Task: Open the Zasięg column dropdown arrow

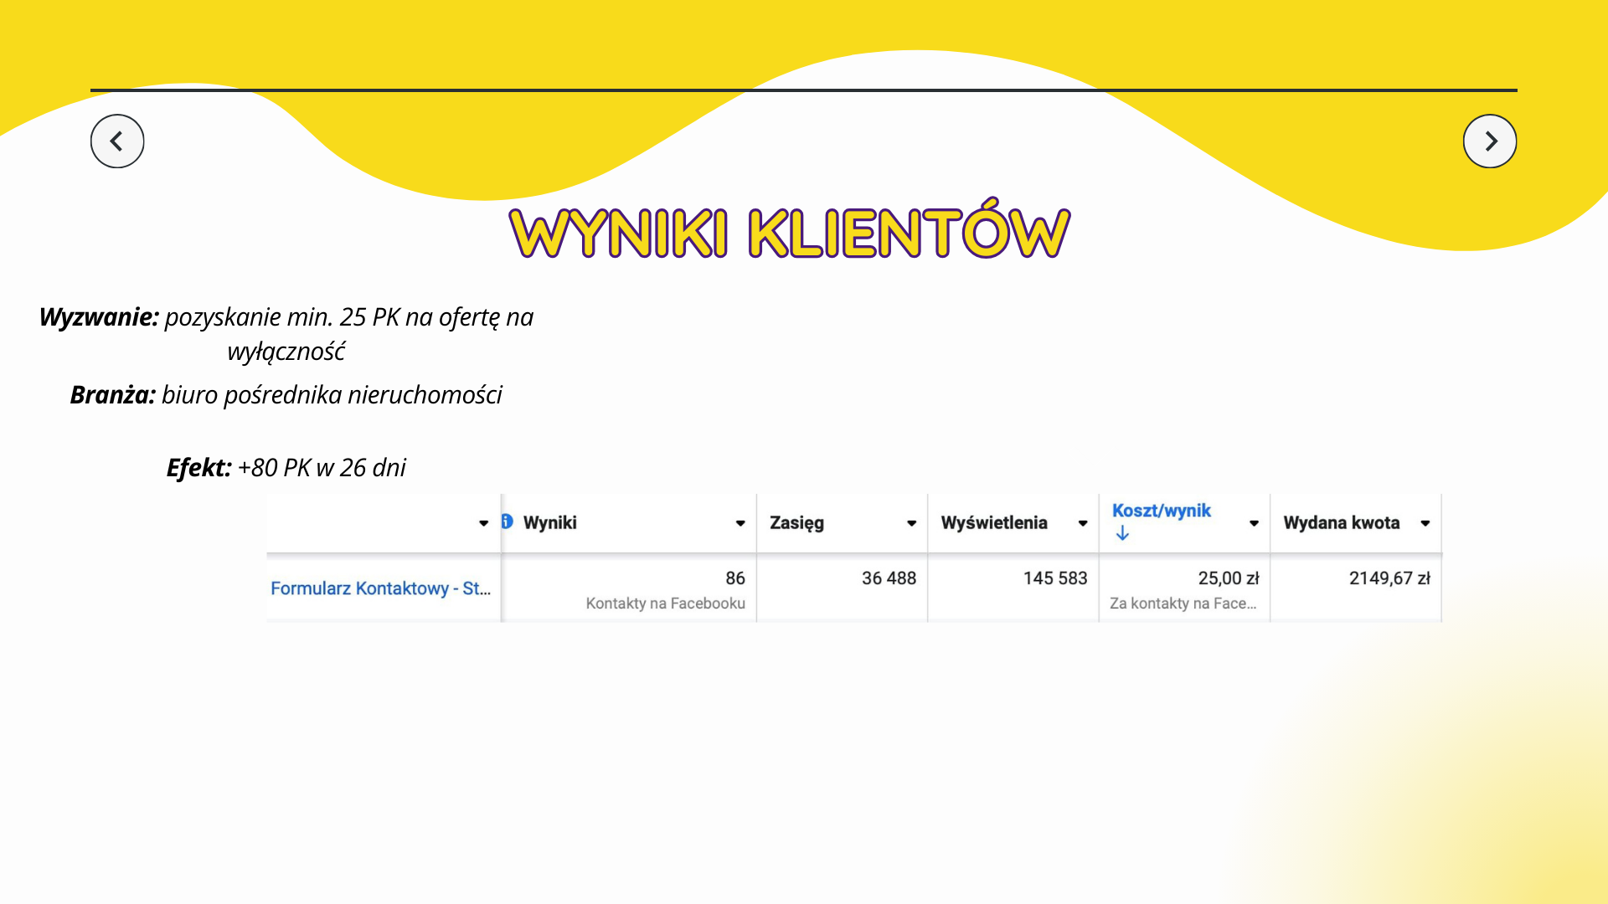Action: pyautogui.click(x=911, y=523)
